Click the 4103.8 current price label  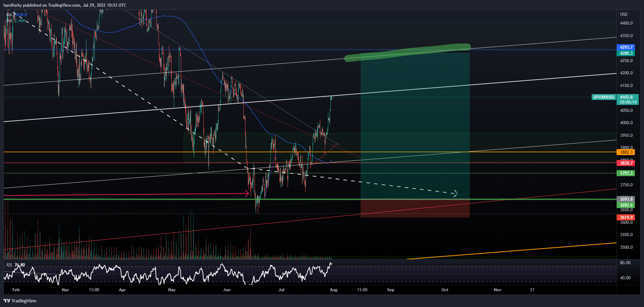626,97
